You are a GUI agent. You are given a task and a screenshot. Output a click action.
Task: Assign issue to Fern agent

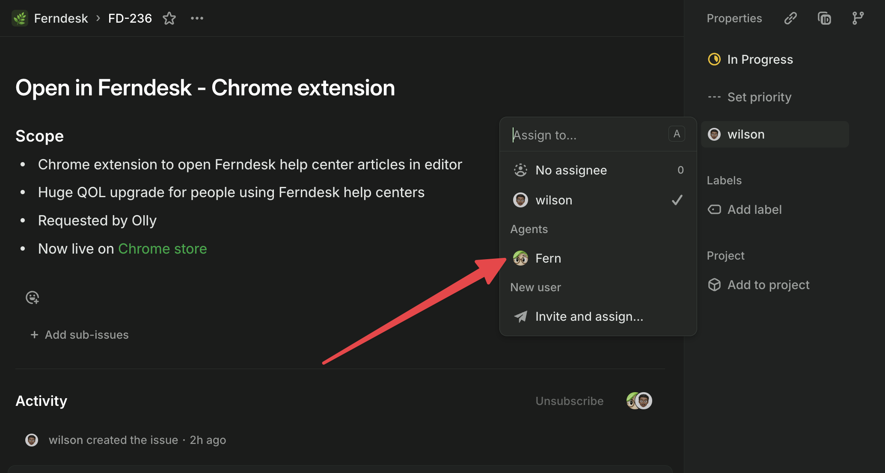[x=549, y=258]
